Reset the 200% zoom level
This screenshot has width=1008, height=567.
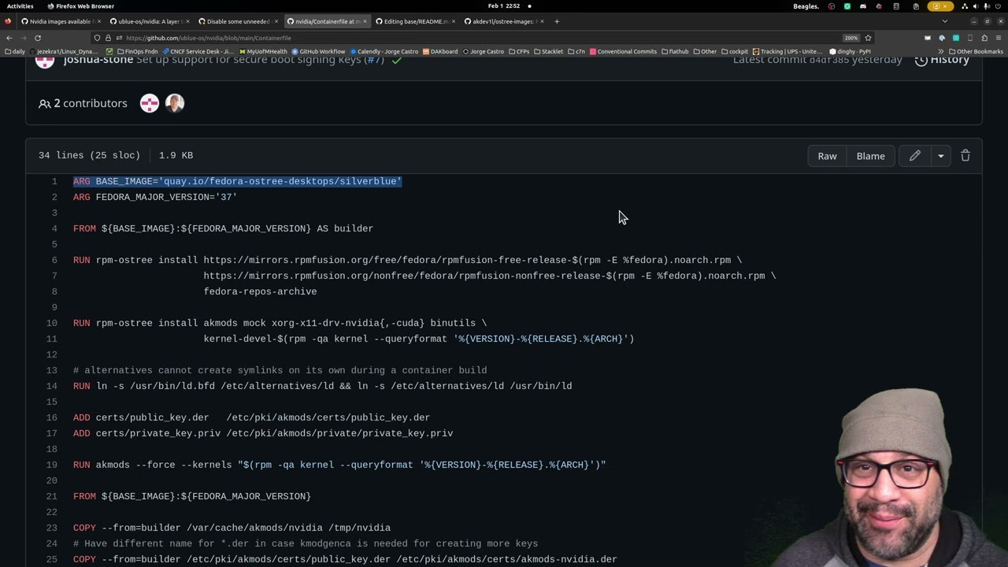point(851,38)
